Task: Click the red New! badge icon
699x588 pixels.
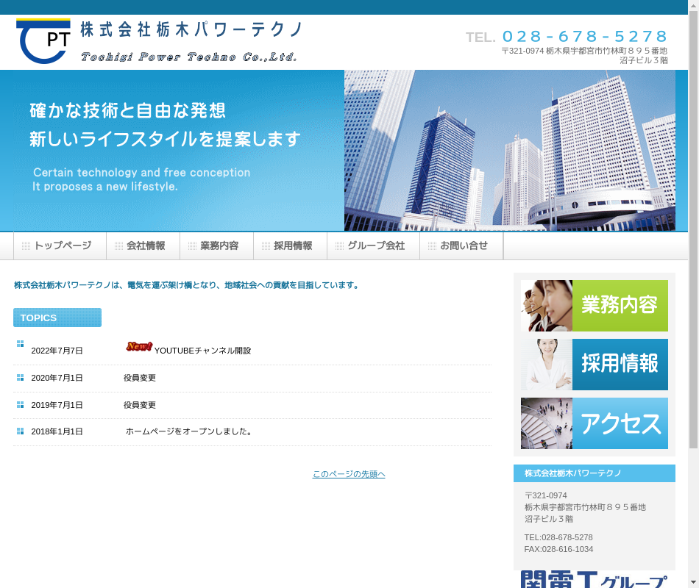Action: coord(138,347)
